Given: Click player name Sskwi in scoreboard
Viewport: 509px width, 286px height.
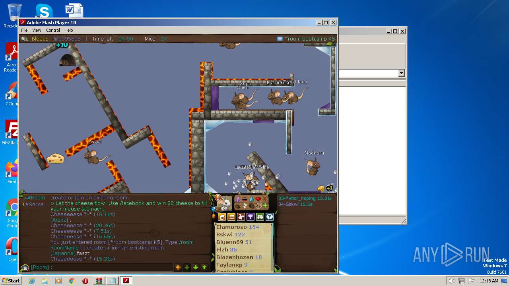Looking at the screenshot, I should click(224, 234).
